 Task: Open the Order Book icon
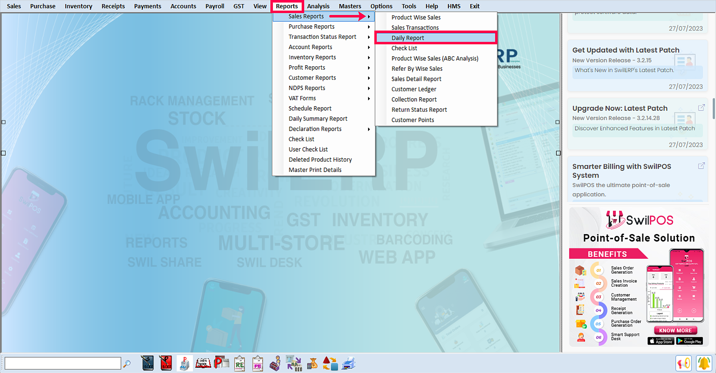(203, 363)
